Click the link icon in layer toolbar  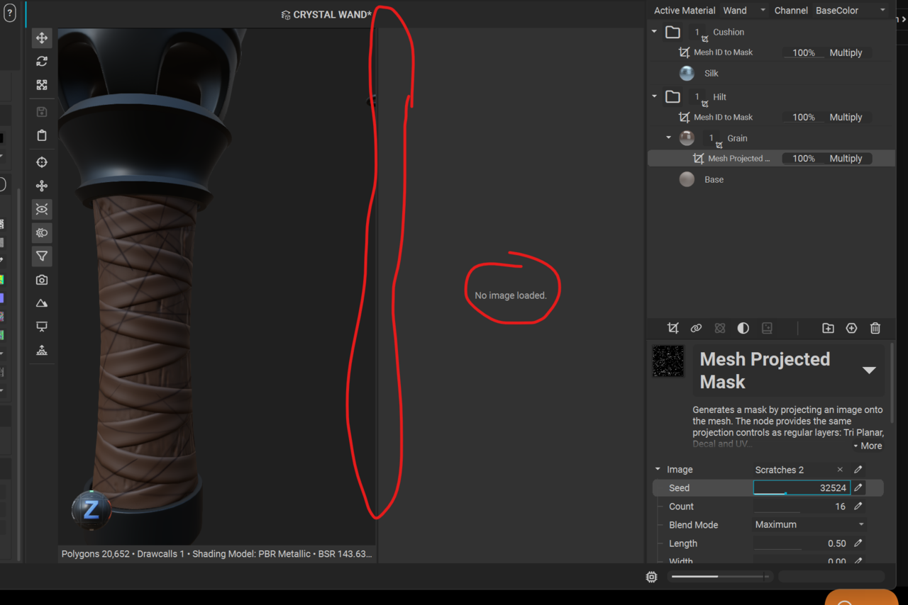point(696,328)
